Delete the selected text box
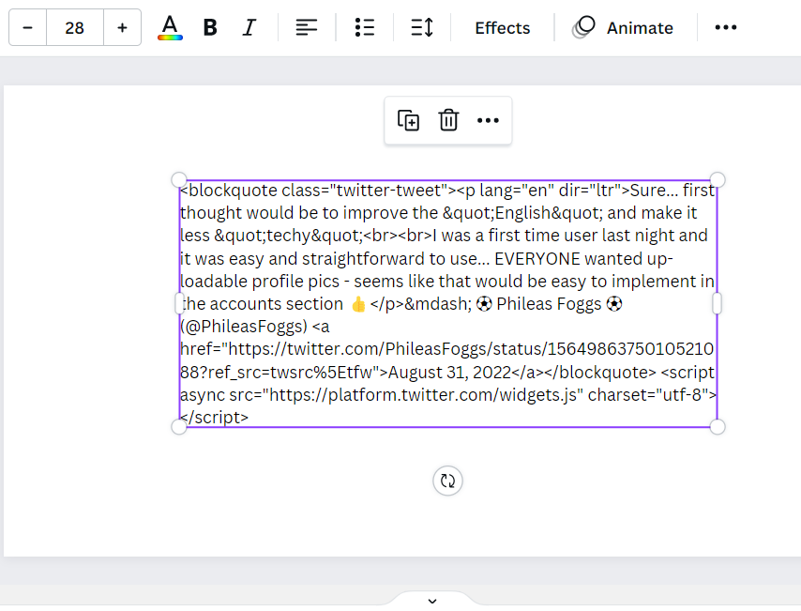The image size is (801, 611). (448, 121)
